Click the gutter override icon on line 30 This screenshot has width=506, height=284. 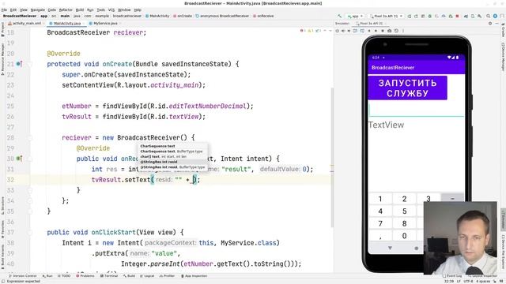point(19,159)
